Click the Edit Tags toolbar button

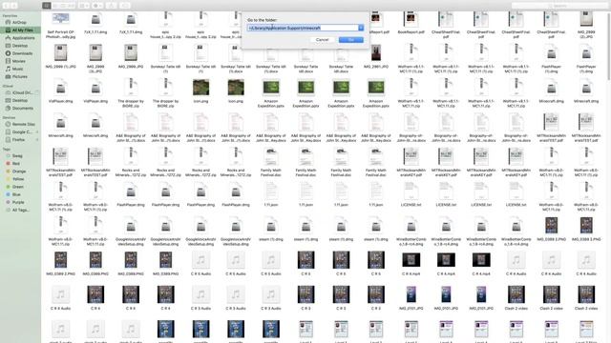tap(125, 6)
